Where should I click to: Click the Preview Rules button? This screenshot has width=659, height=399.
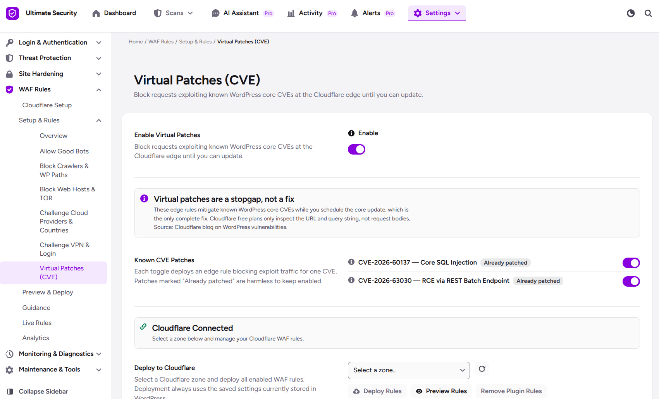441,391
